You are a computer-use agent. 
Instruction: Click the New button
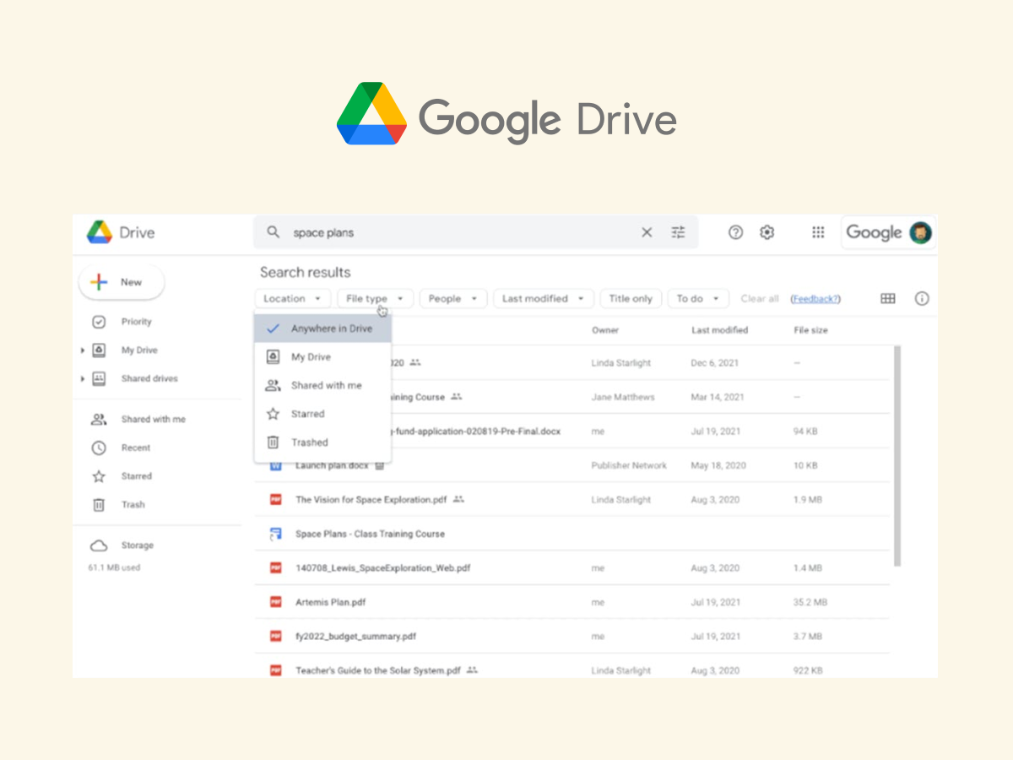121,282
